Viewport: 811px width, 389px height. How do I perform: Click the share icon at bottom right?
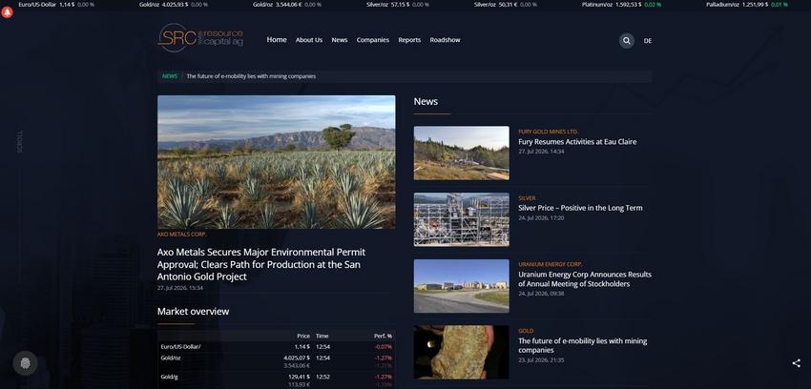[x=796, y=363]
